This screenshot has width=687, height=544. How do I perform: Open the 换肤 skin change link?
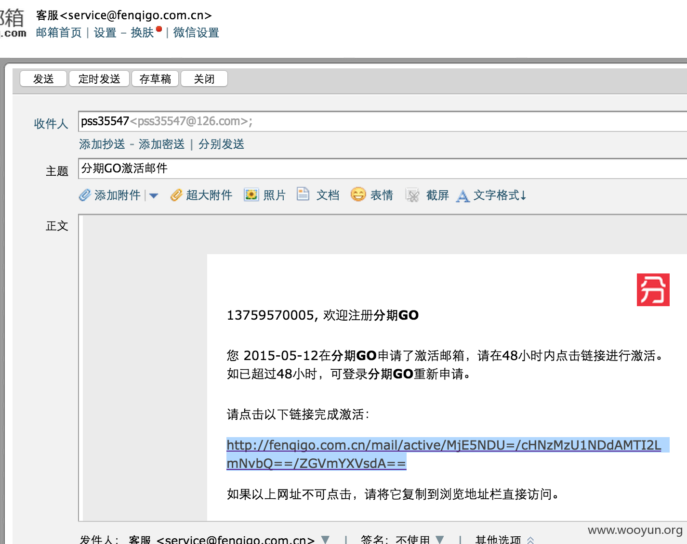pyautogui.click(x=142, y=33)
